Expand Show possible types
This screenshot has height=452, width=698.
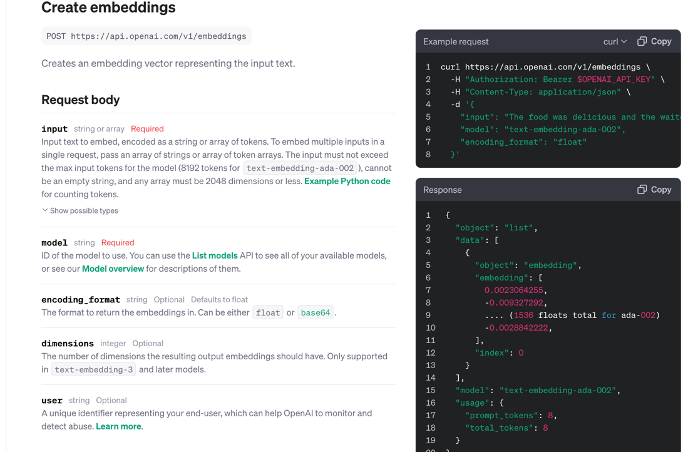80,210
